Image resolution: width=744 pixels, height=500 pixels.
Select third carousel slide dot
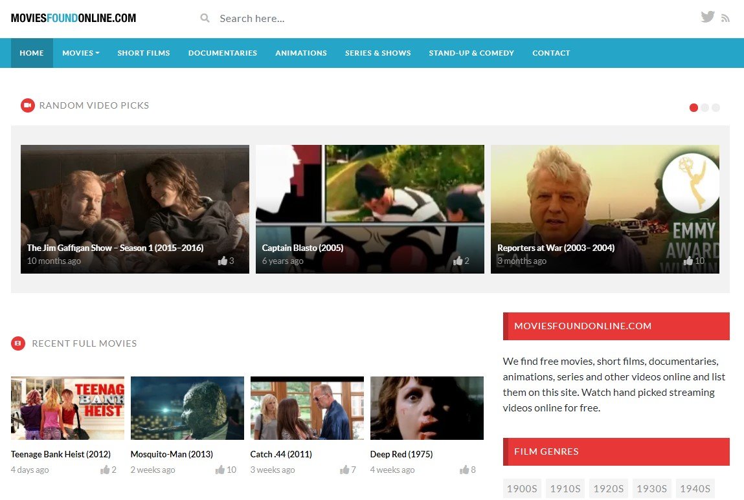click(716, 107)
